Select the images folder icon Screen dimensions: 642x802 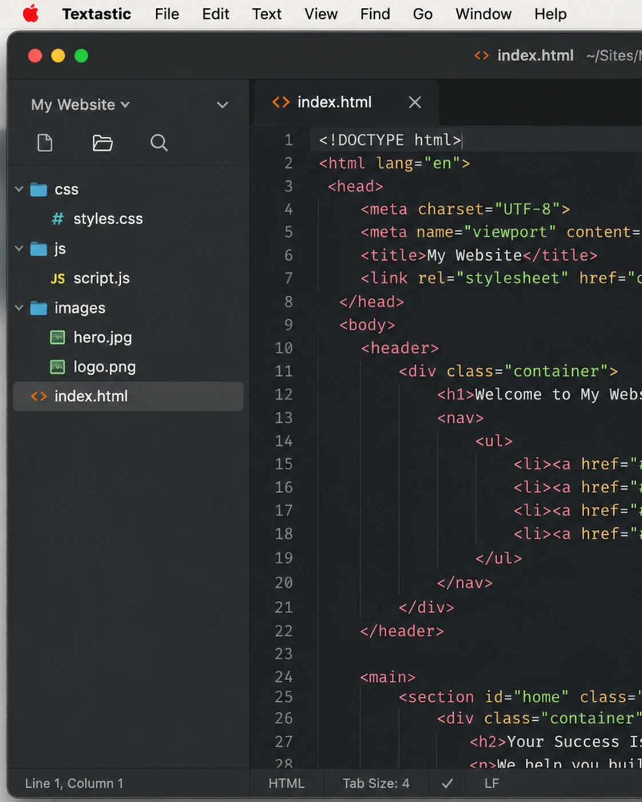[38, 308]
